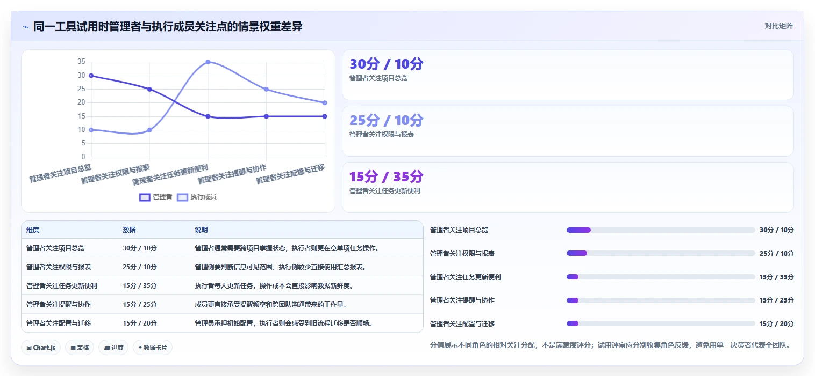The width and height of the screenshot is (815, 376).
Task: Click table value 15分 / 20分
Action: tap(140, 323)
